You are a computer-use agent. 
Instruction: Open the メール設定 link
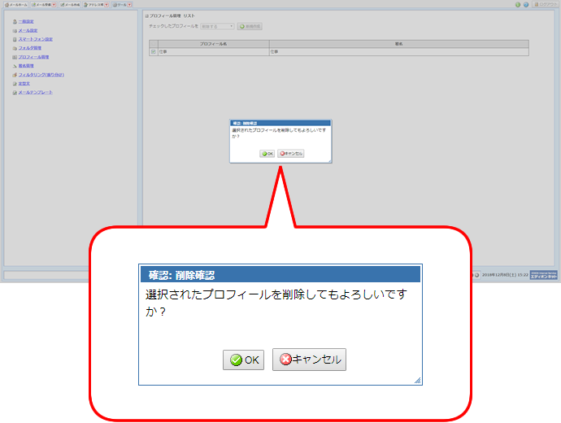click(28, 31)
